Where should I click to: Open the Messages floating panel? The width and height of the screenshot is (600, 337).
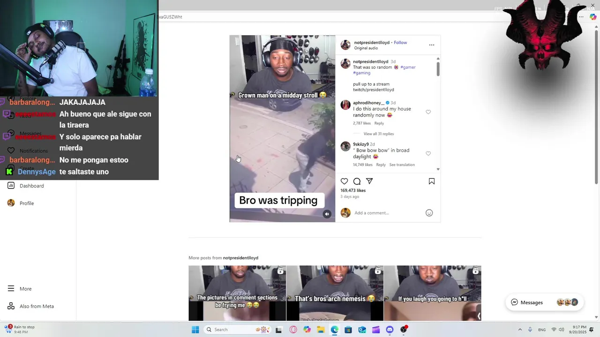tap(545, 302)
